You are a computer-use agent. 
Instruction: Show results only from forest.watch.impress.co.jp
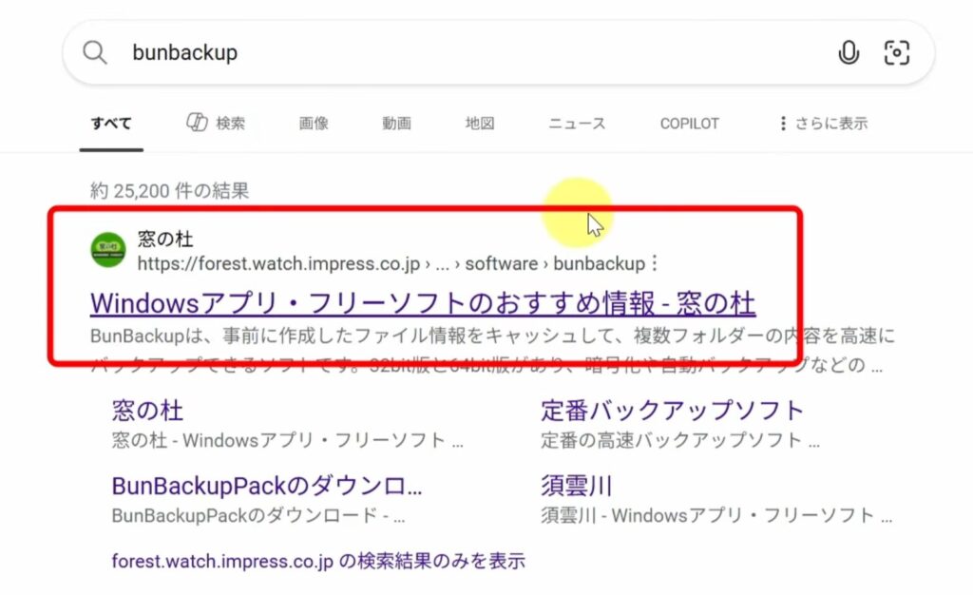pos(318,561)
